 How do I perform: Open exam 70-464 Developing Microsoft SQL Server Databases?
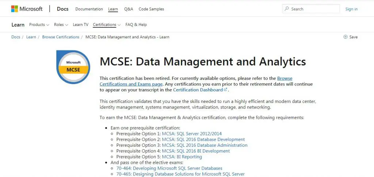click(169, 168)
